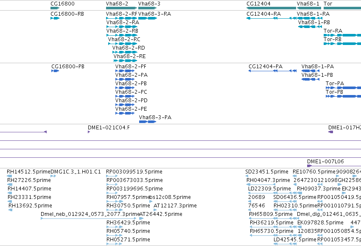Viewport: 361px width, 246px height.
Task: Select protein Vha68-2-PC
Action: coord(131,92)
